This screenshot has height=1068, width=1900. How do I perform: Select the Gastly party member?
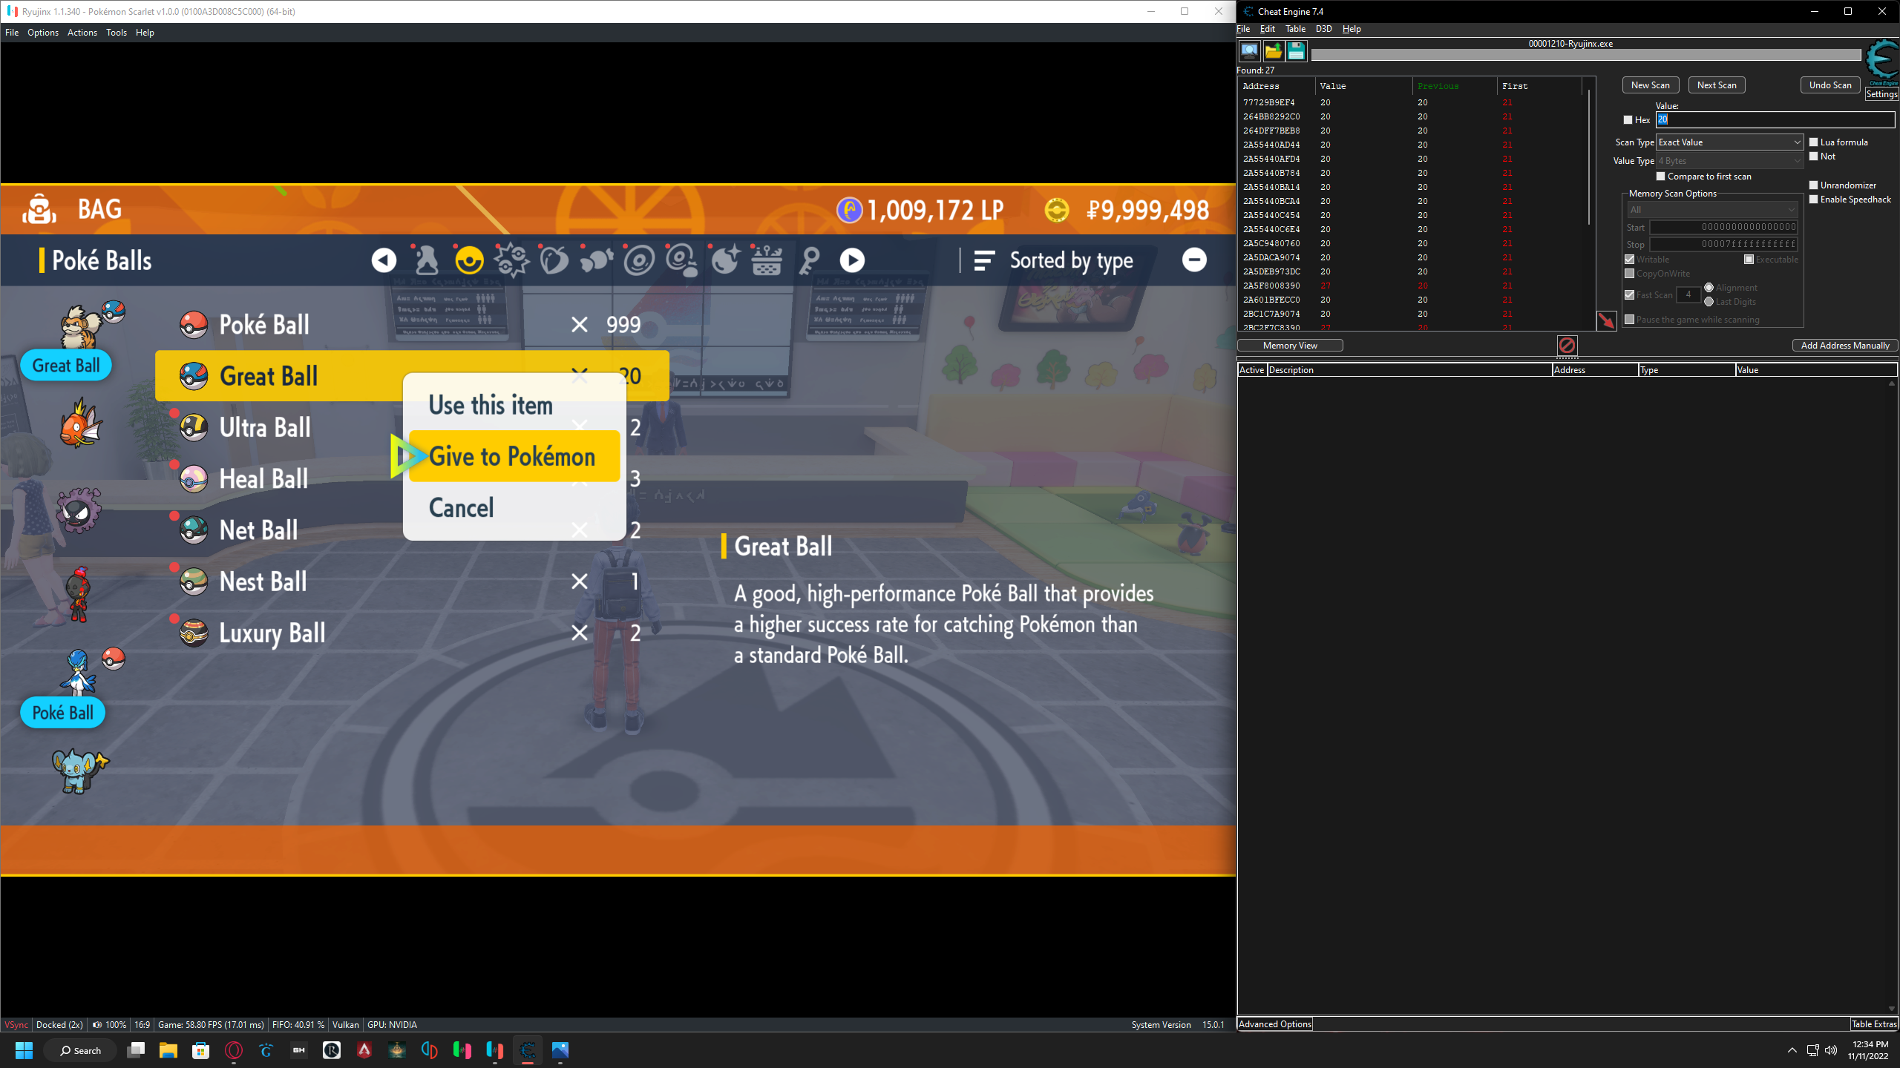79,510
